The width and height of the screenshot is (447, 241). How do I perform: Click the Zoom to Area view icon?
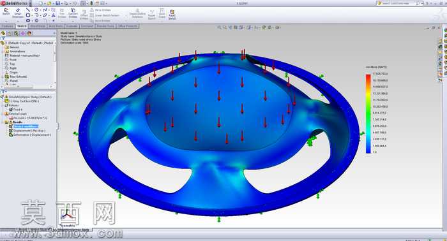tap(225, 27)
